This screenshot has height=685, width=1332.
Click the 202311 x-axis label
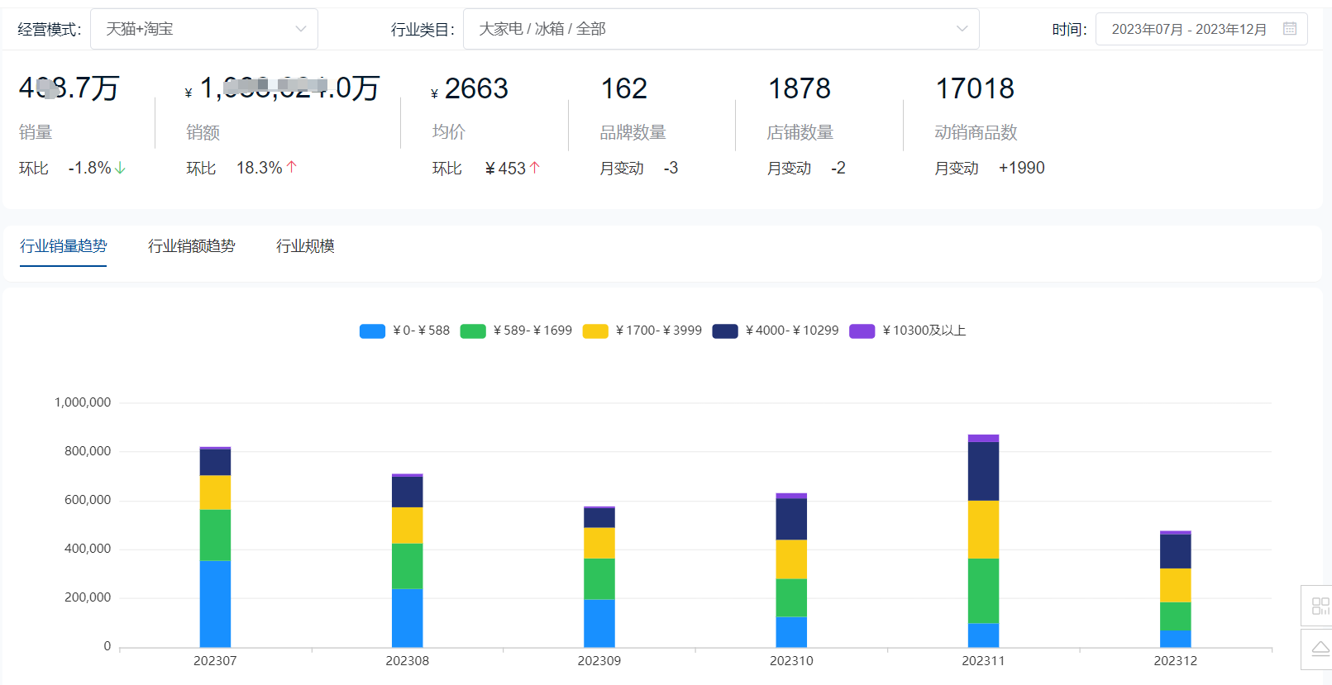click(x=983, y=661)
